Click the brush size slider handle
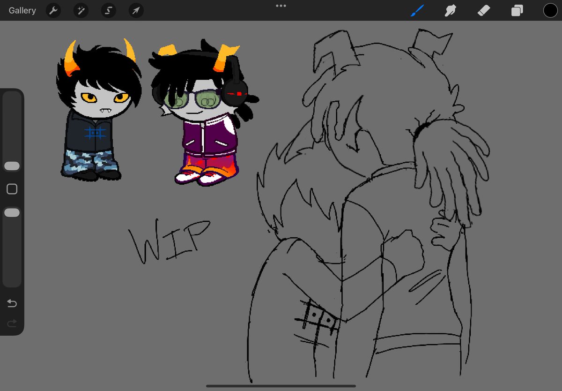This screenshot has height=391, width=562. point(12,166)
